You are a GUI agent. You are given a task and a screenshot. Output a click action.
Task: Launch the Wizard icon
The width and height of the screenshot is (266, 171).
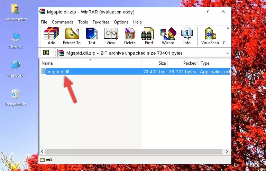click(x=168, y=36)
